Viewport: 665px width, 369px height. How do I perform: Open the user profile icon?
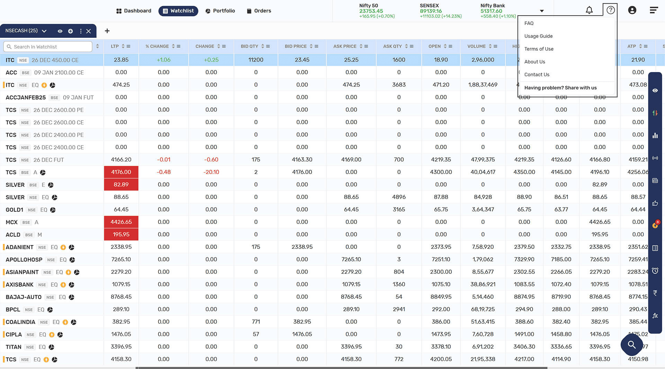632,10
